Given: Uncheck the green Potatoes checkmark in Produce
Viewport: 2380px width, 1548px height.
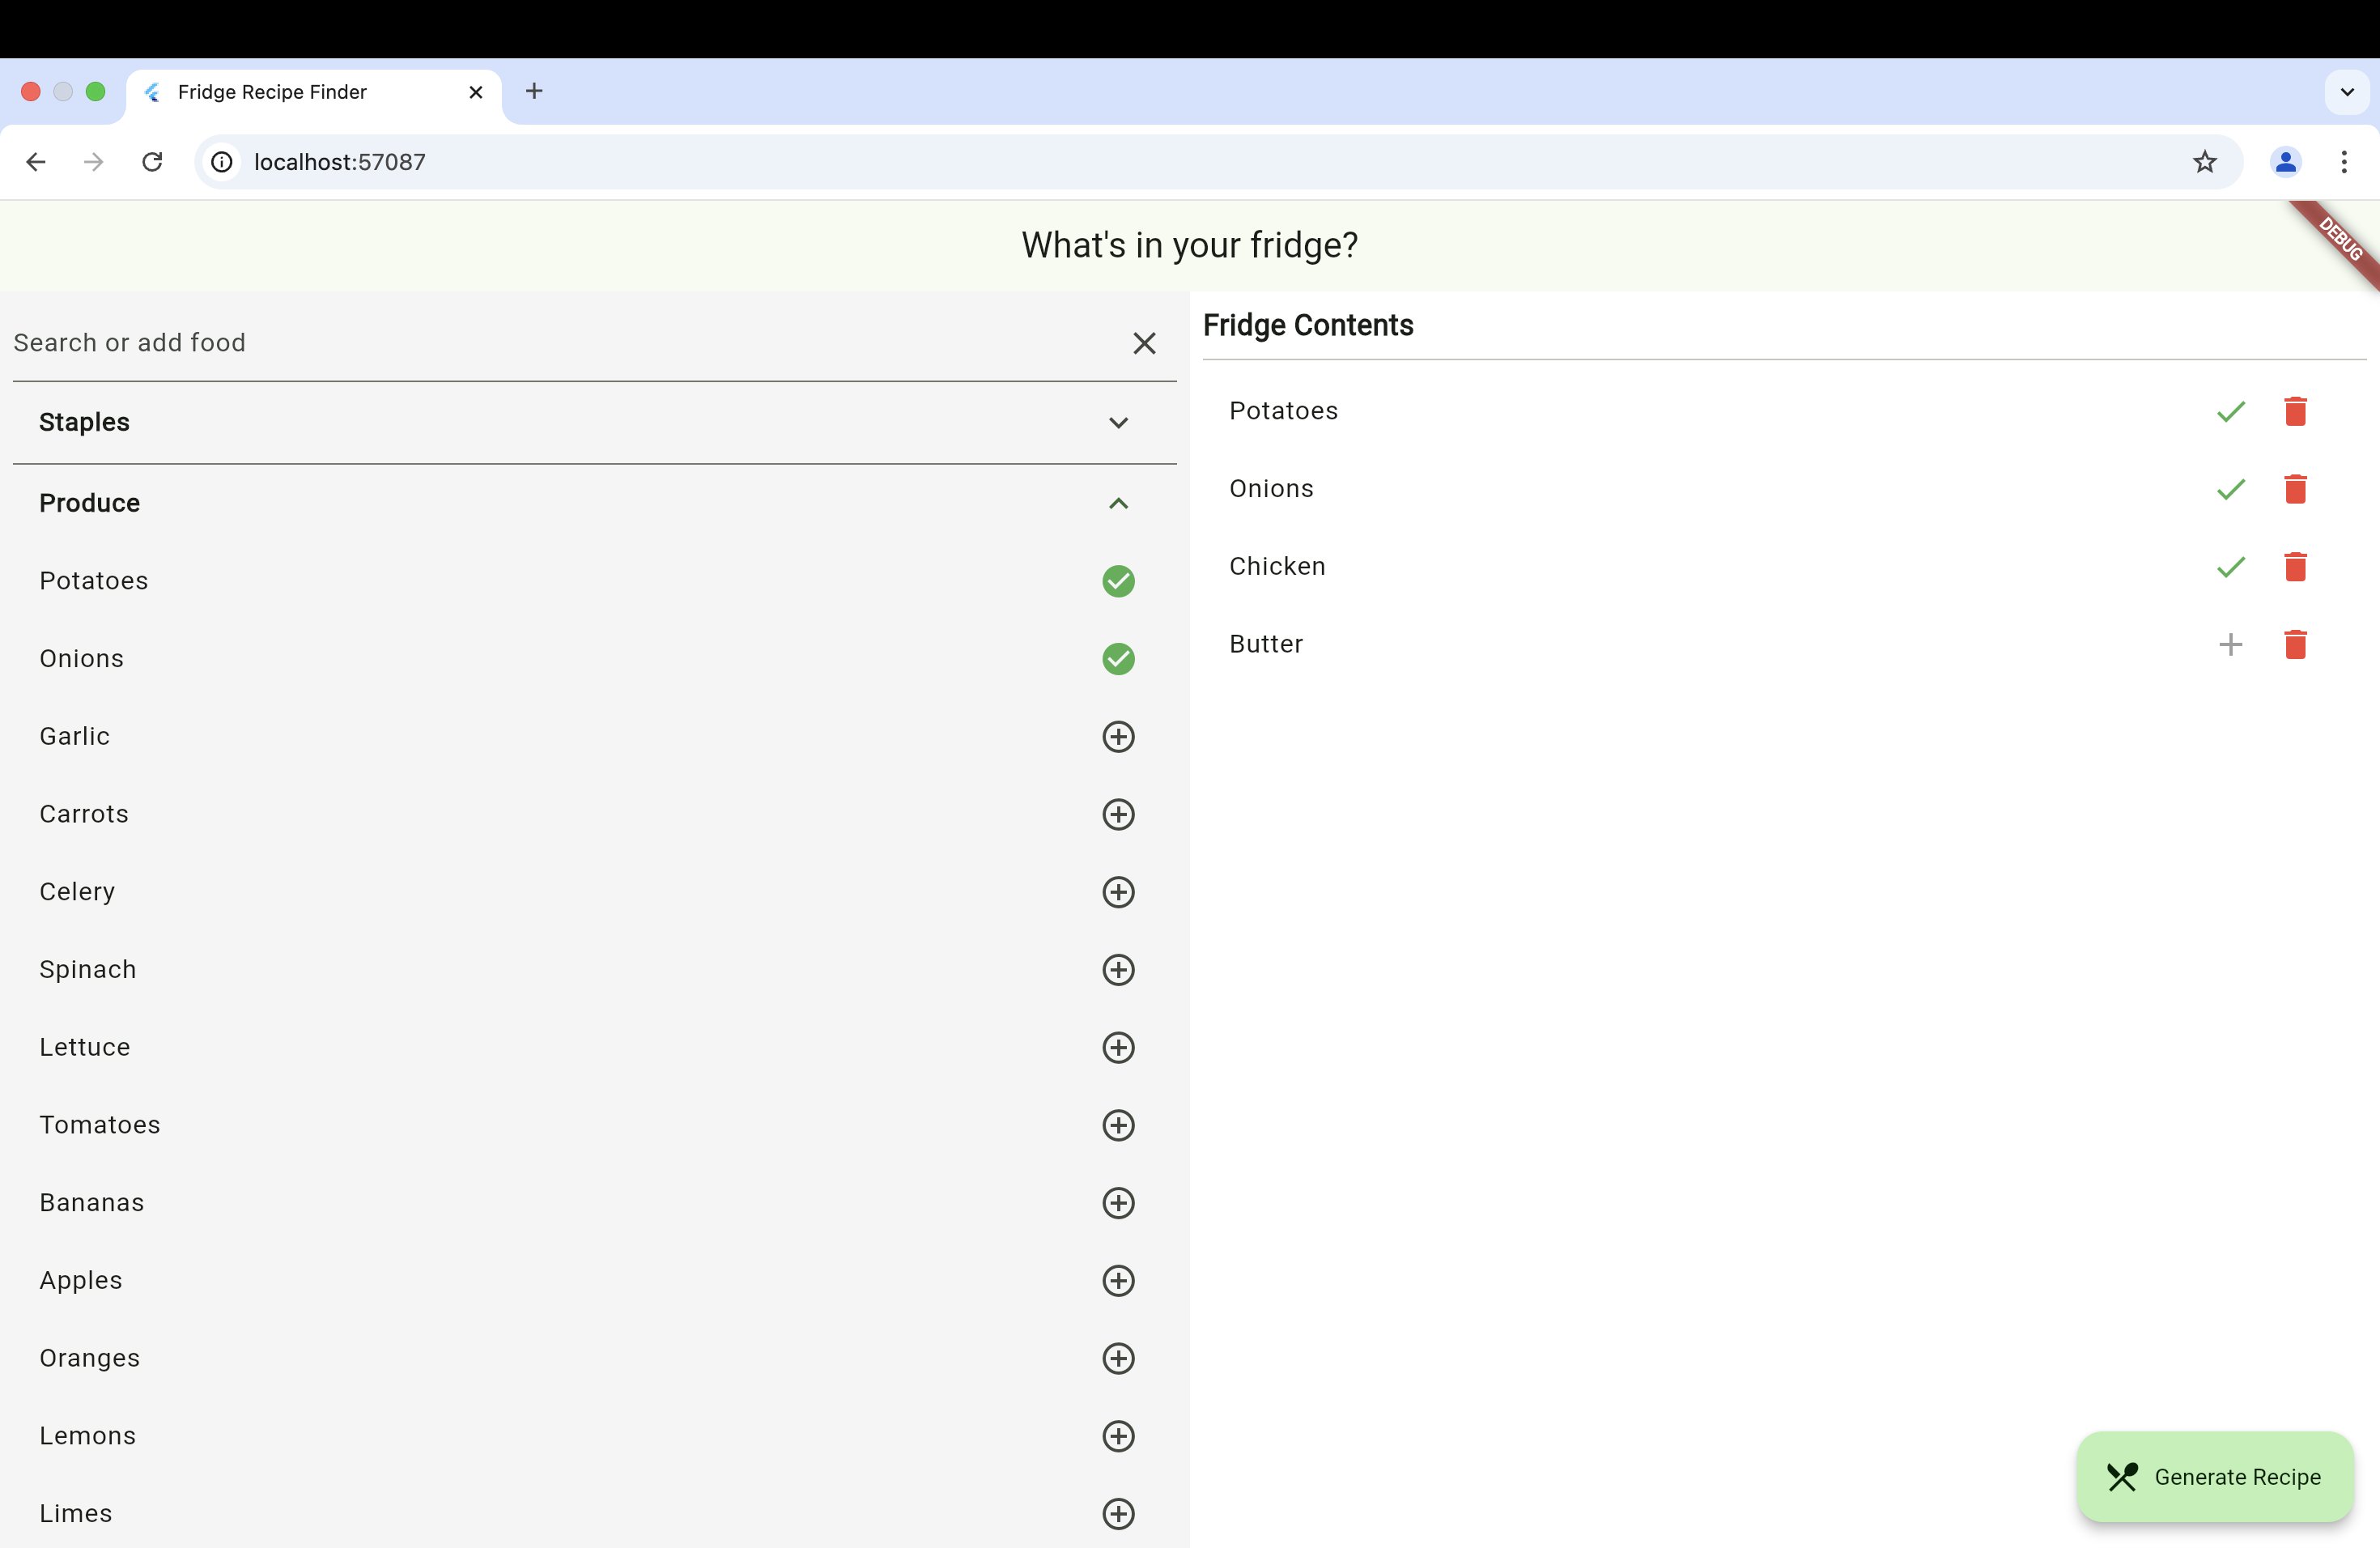Looking at the screenshot, I should point(1118,581).
